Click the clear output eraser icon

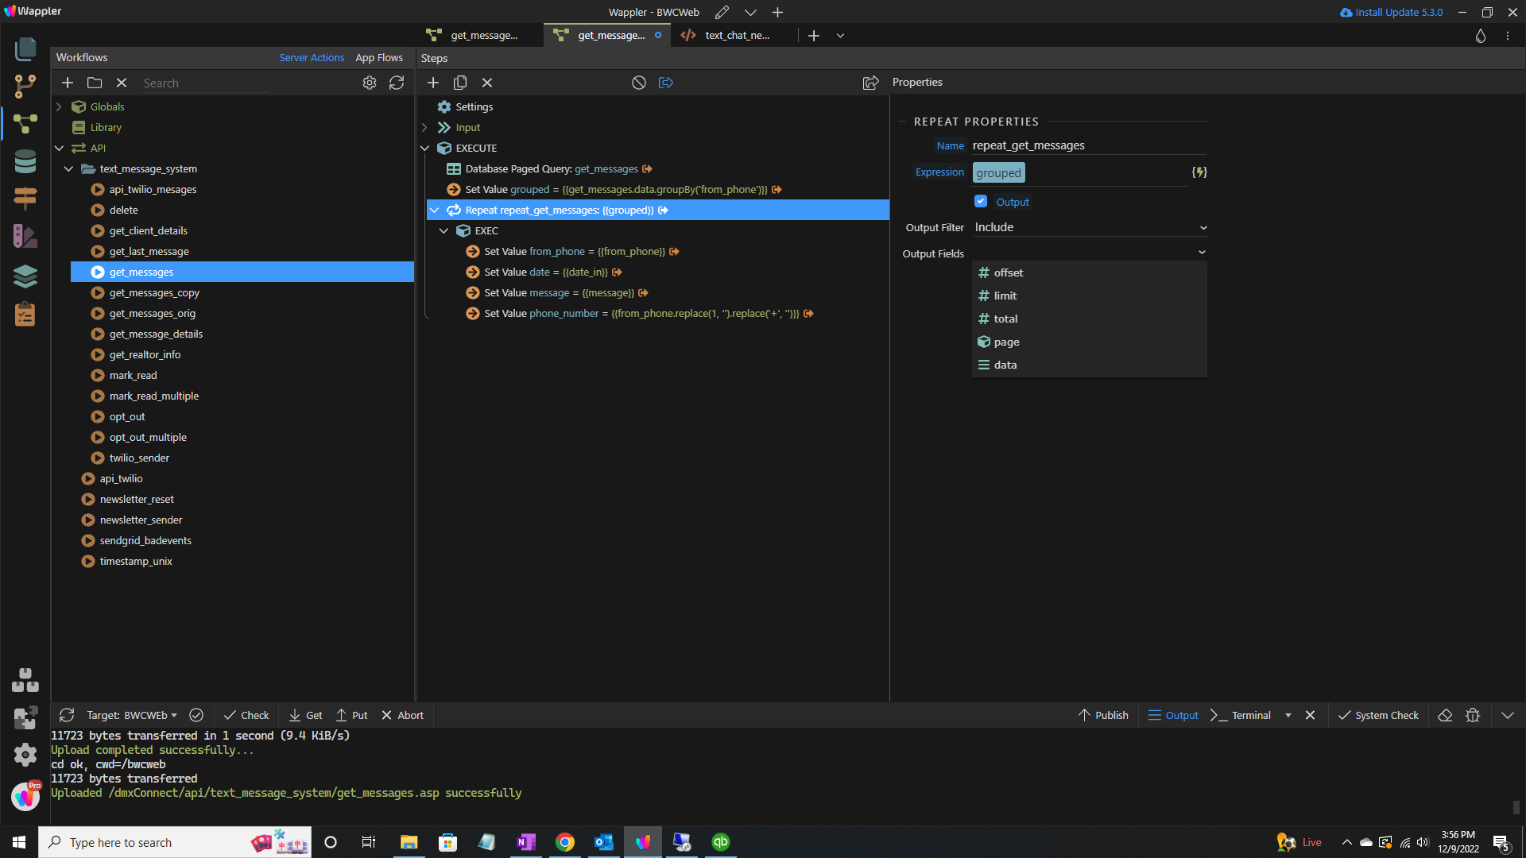coord(1445,715)
